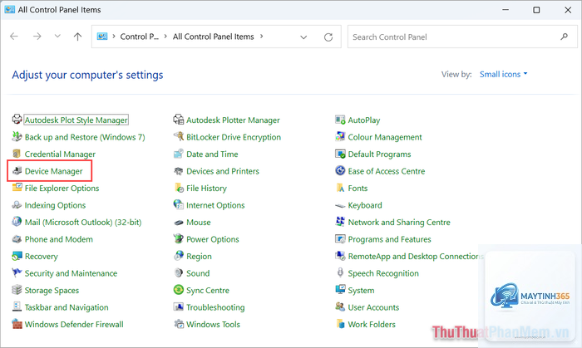Click the Fonts folder icon
Viewport: 582px width, 348px height.
(x=340, y=188)
